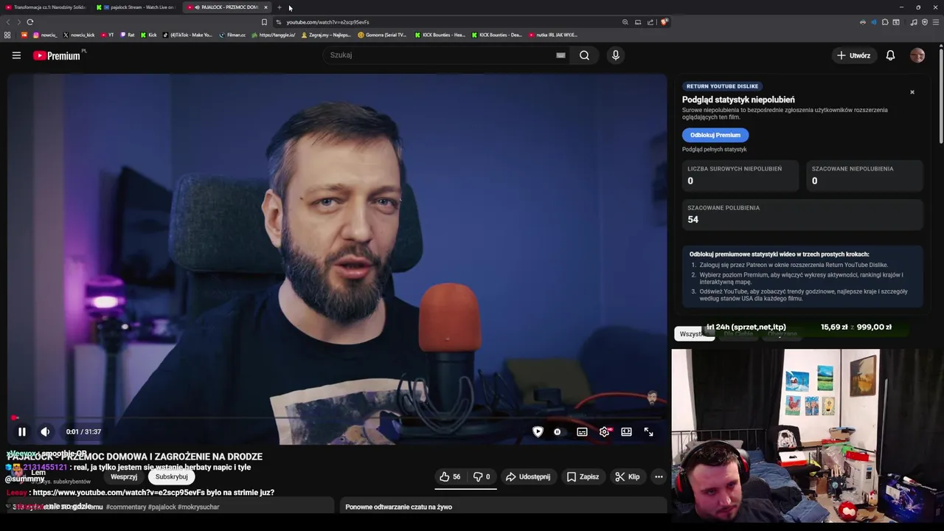The width and height of the screenshot is (944, 531).
Task: Open account avatar menu
Action: (x=917, y=55)
